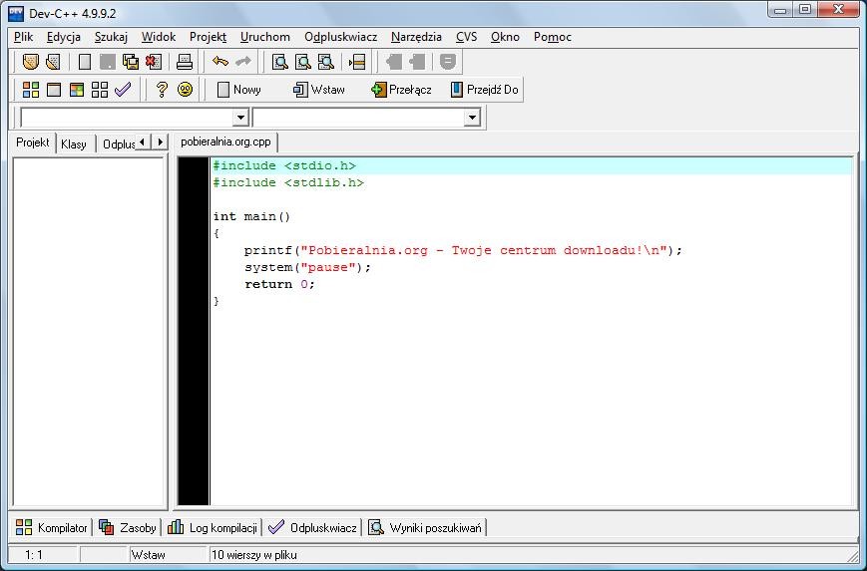Click the 'int main()' code line

(251, 216)
